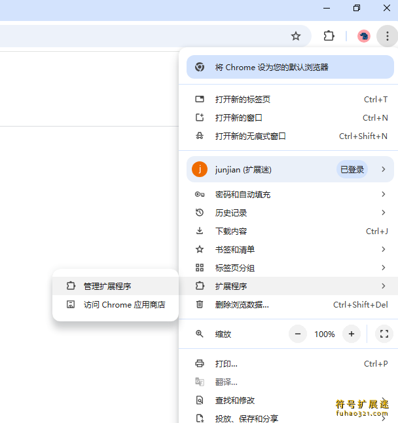Choose 下载内容 from the menu
Screen dimensions: 398x423
(289, 231)
